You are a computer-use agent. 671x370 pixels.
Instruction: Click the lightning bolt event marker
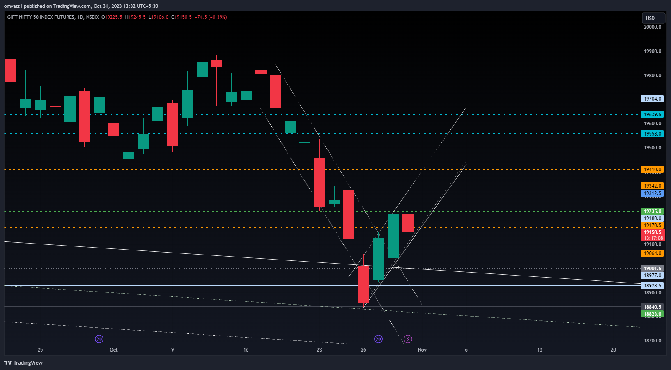click(408, 339)
